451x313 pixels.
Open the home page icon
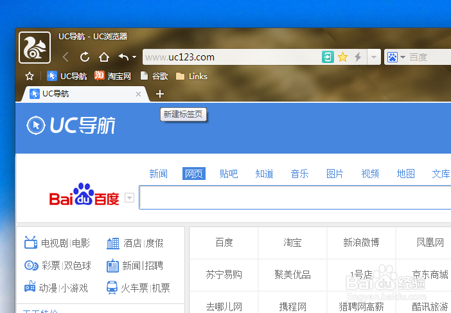pyautogui.click(x=104, y=57)
